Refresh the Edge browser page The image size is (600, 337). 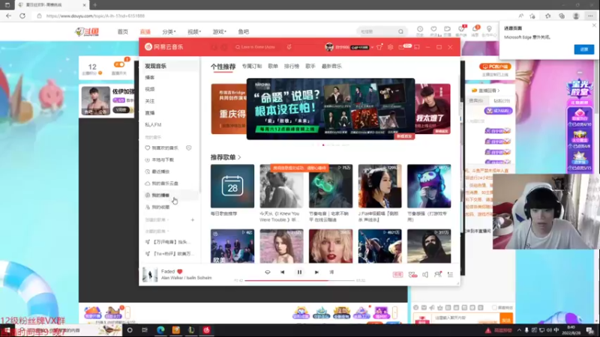pyautogui.click(x=22, y=16)
